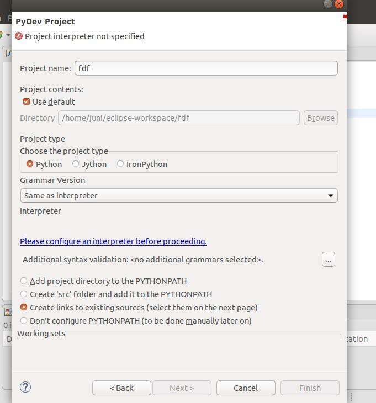Go to the previous page with Back
376x403 pixels.
coord(121,388)
